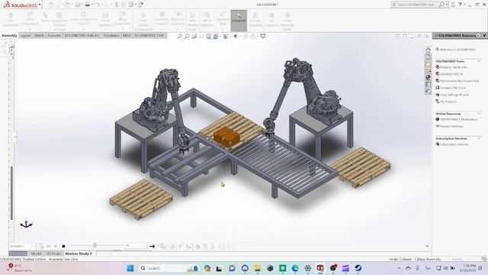Click the Appearances color ball icon in task pane
This screenshot has height=275, width=488.
click(429, 77)
